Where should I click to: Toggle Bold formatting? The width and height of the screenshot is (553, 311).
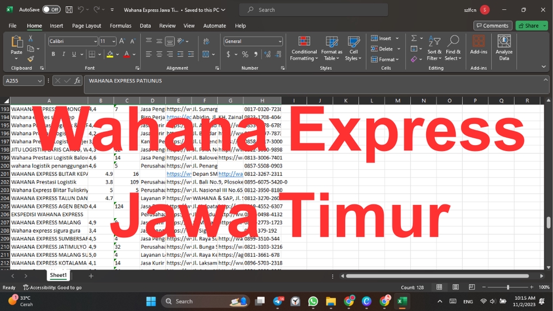pyautogui.click(x=53, y=54)
